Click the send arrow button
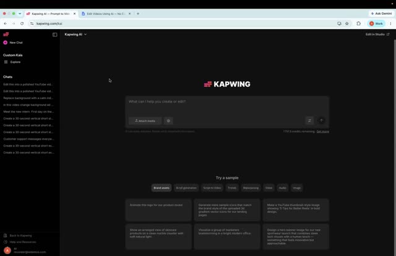This screenshot has height=256, width=396. click(321, 121)
